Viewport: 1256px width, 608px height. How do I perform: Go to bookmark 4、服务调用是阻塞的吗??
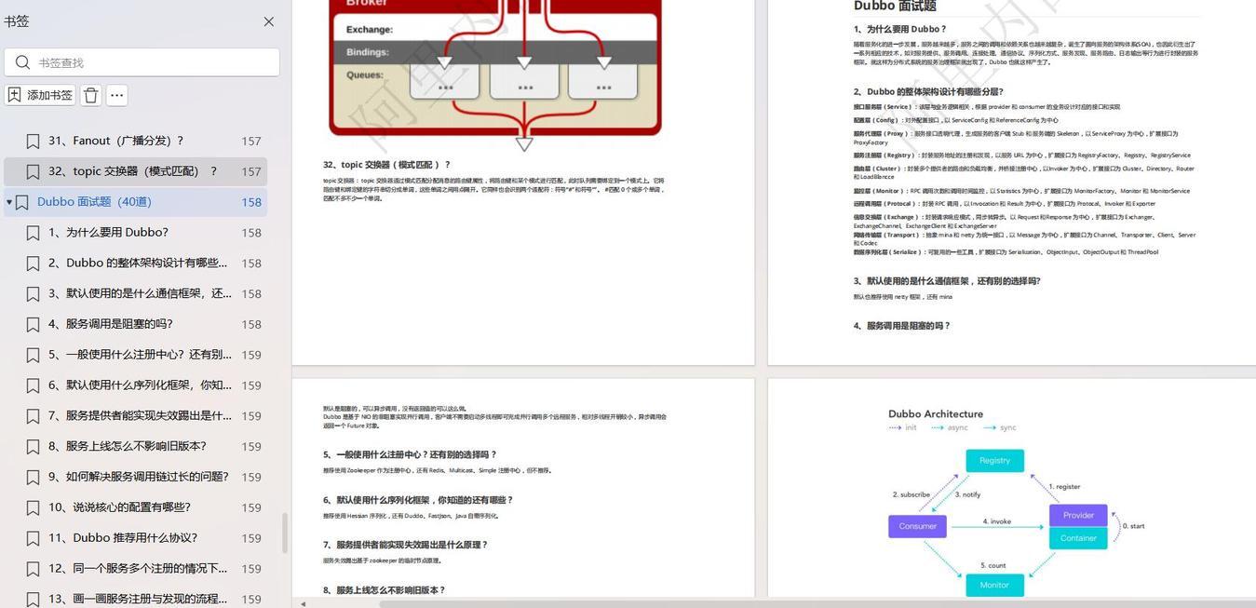(x=135, y=324)
